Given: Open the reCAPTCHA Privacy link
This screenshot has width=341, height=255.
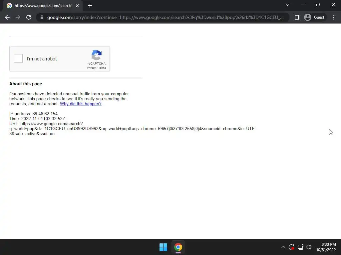Looking at the screenshot, I should tap(91, 68).
